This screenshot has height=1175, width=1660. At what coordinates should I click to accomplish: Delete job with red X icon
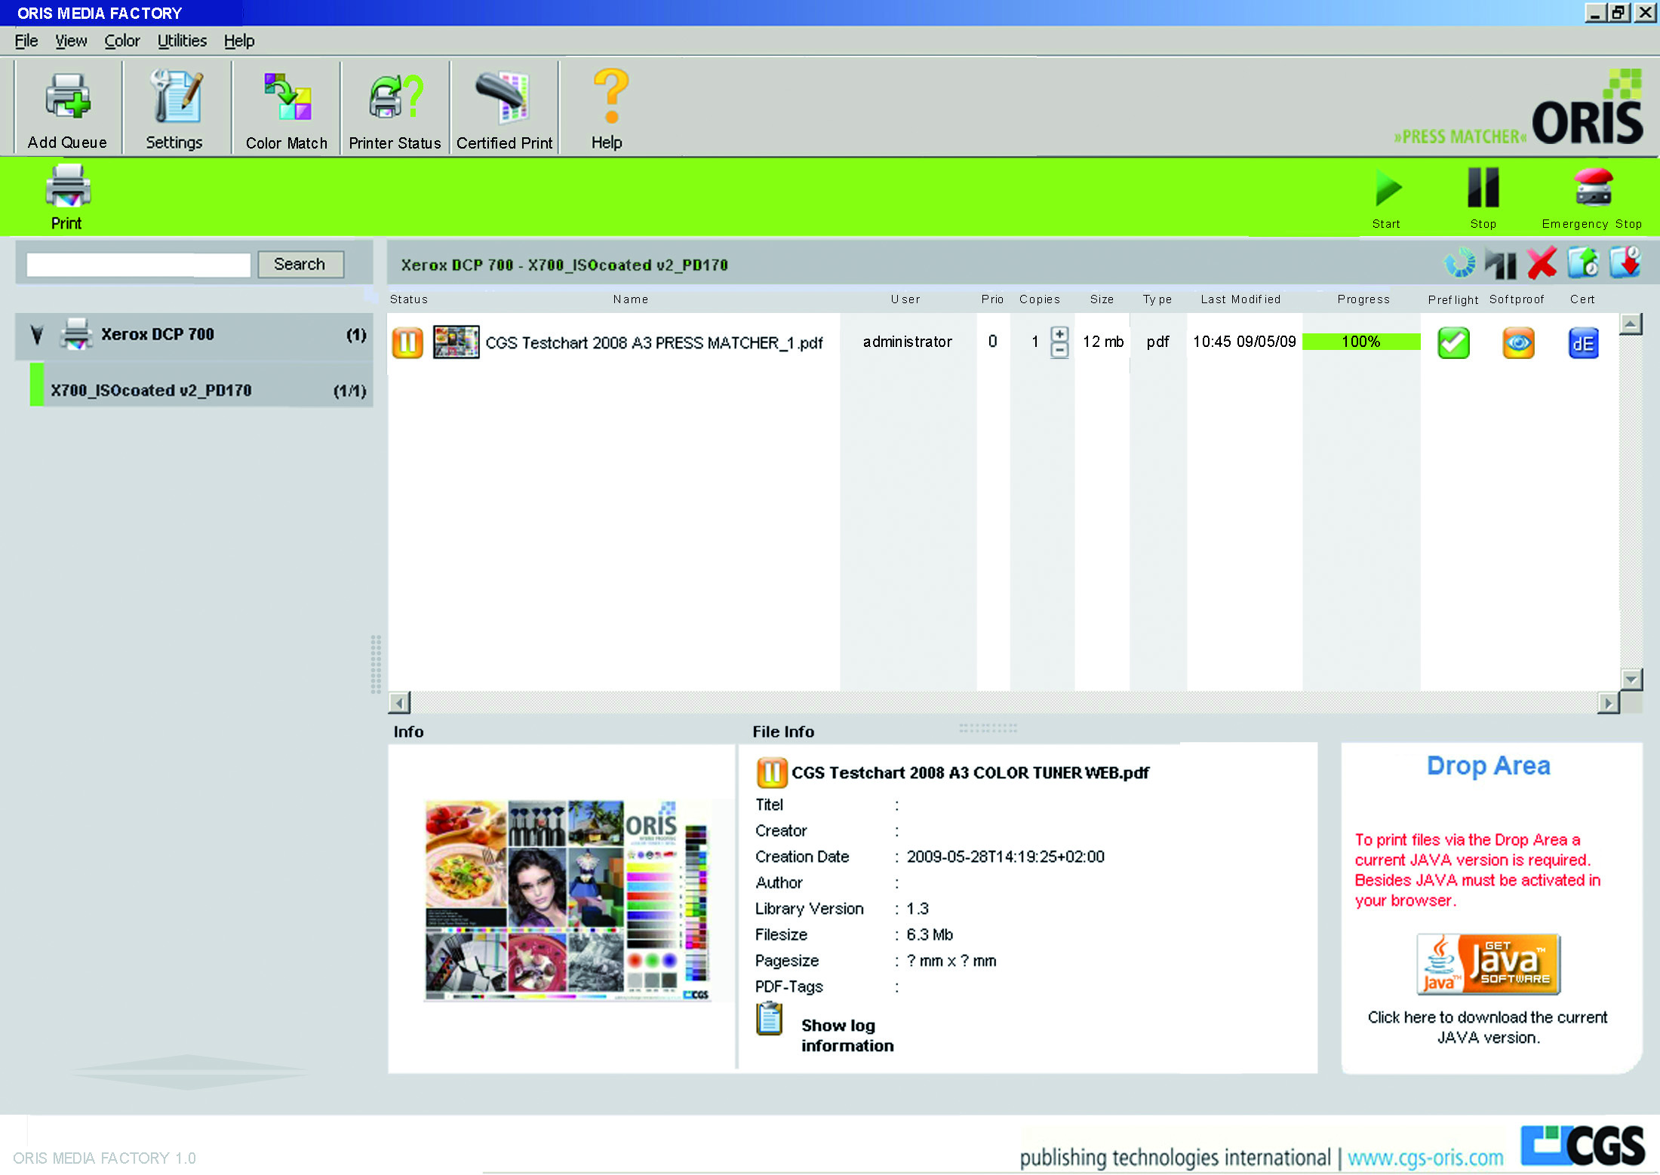coord(1542,263)
